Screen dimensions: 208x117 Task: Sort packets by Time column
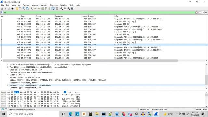(x=23, y=16)
